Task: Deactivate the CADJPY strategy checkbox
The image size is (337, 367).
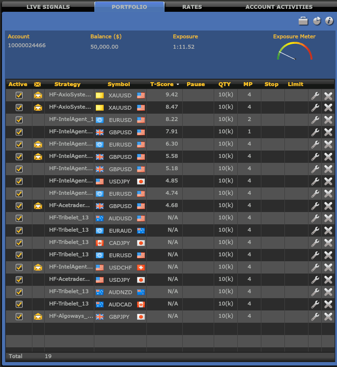Action: (19, 243)
